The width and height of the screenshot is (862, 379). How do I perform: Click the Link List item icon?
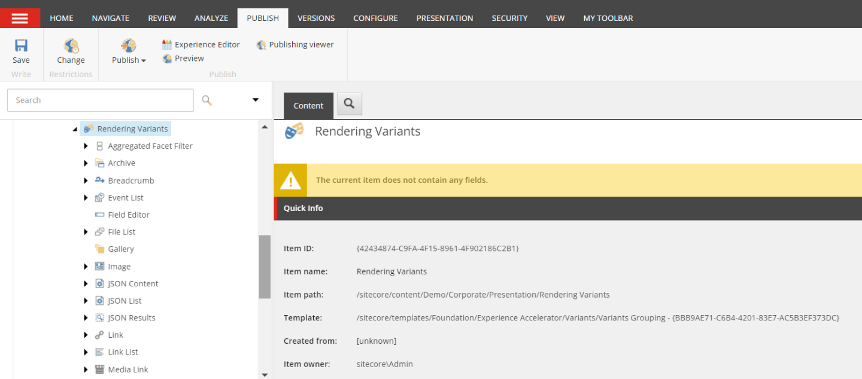(x=99, y=352)
